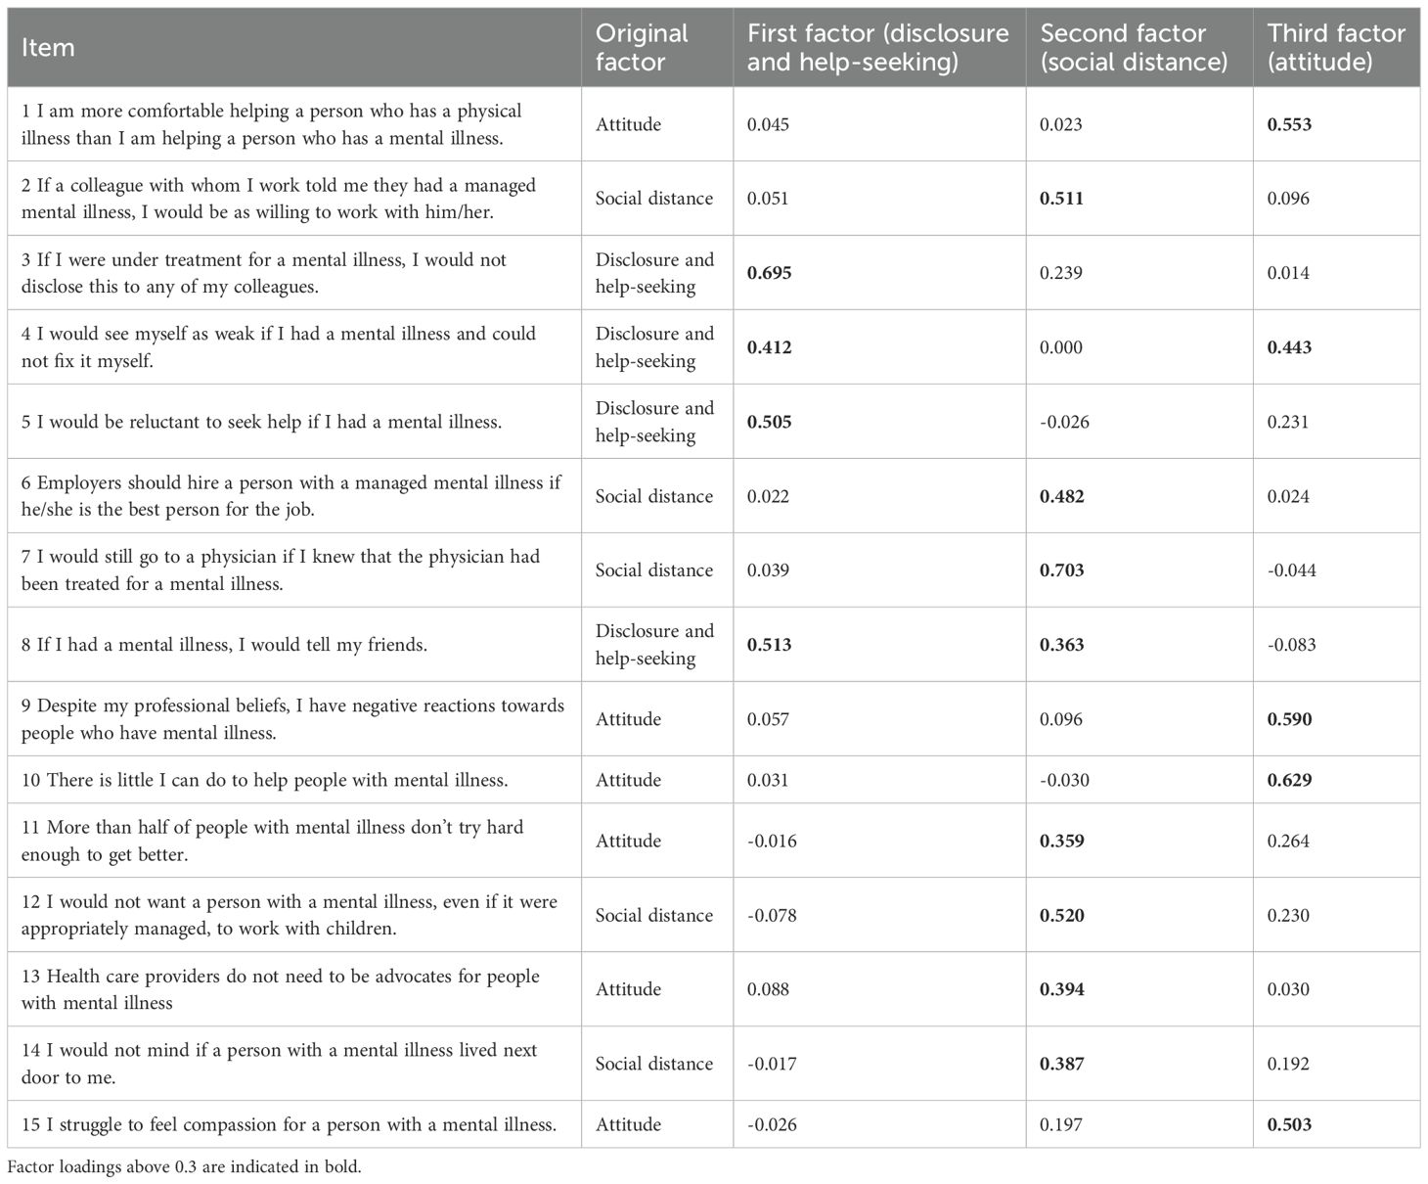
Task: Click the 'Original factor' column header
Action: (x=642, y=48)
